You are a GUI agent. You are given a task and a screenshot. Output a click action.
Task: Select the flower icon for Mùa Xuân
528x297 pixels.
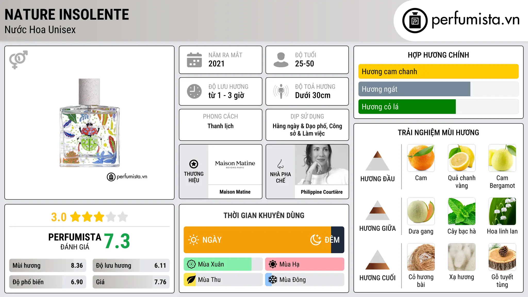coord(191,264)
